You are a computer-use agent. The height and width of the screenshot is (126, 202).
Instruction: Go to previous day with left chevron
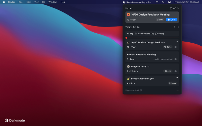tap(174, 27)
